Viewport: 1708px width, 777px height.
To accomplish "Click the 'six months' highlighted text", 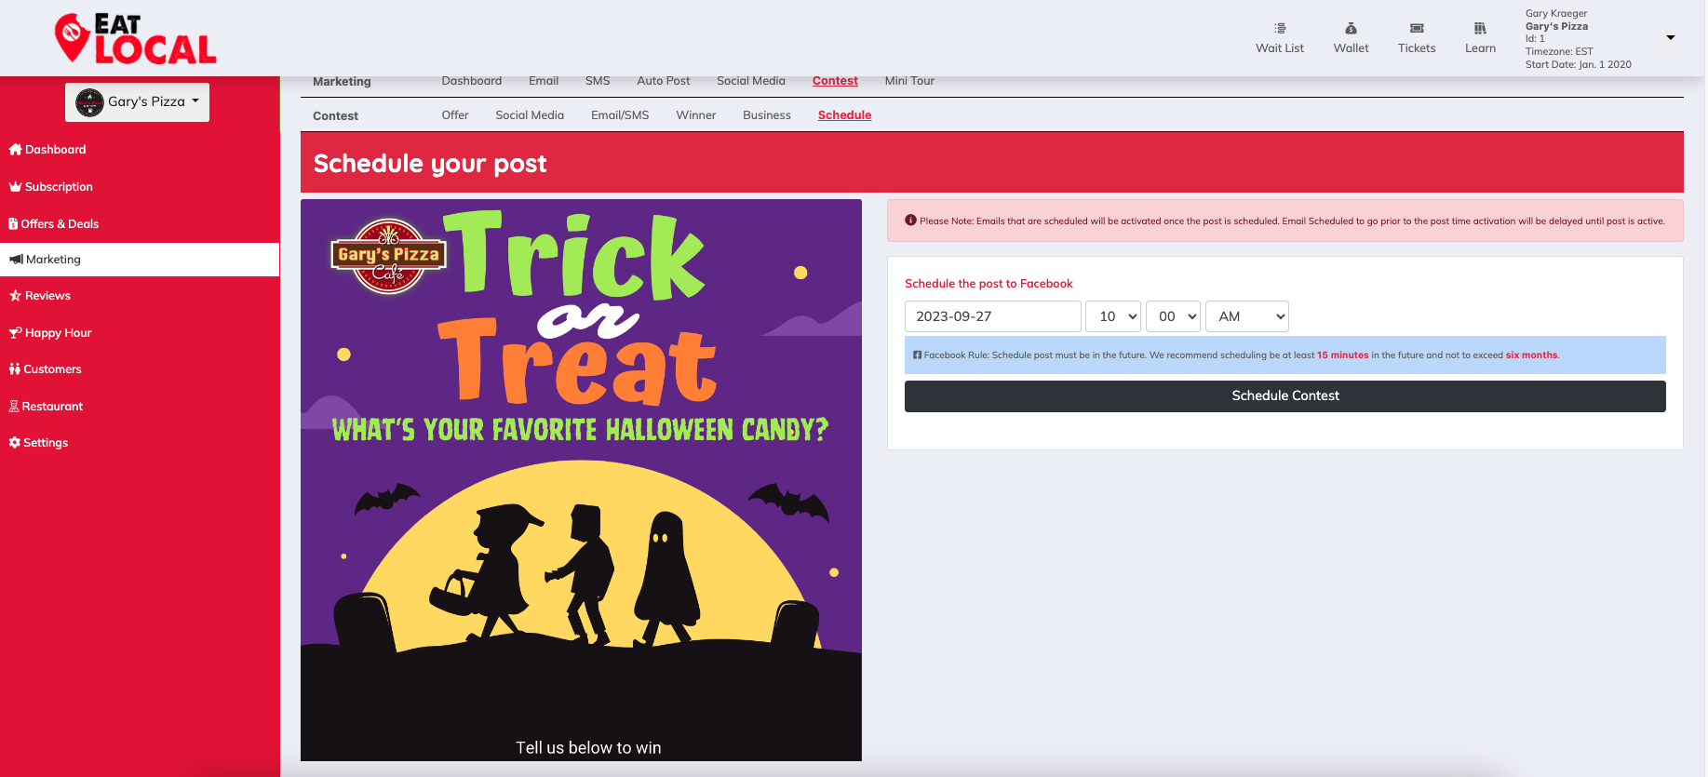I will pyautogui.click(x=1531, y=355).
